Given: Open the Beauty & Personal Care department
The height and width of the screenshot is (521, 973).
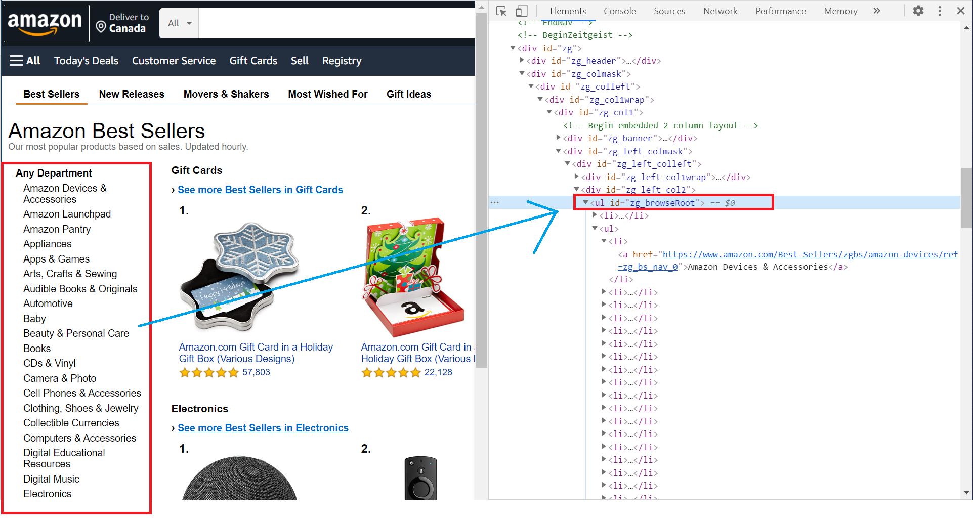Looking at the screenshot, I should coord(76,333).
